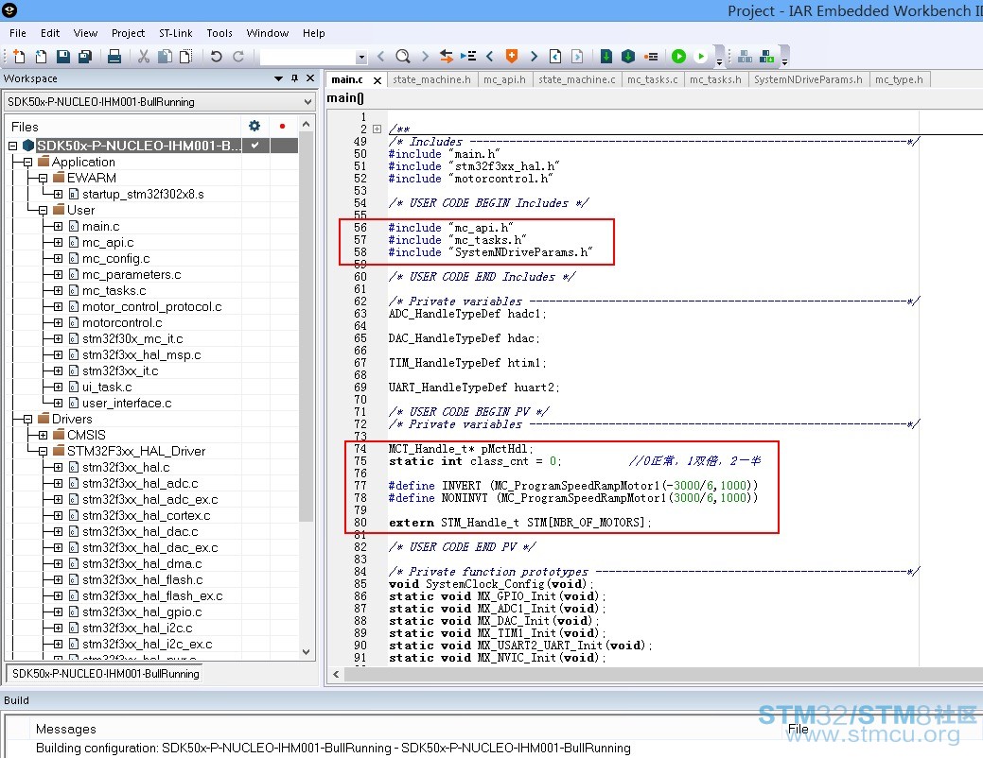
Task: Click the Save All toolbar icon
Action: point(85,57)
